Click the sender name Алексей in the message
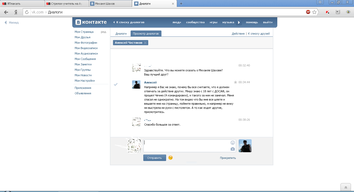 pyautogui.click(x=150, y=82)
